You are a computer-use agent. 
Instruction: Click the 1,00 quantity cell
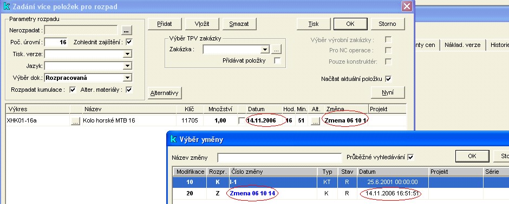pyautogui.click(x=220, y=121)
